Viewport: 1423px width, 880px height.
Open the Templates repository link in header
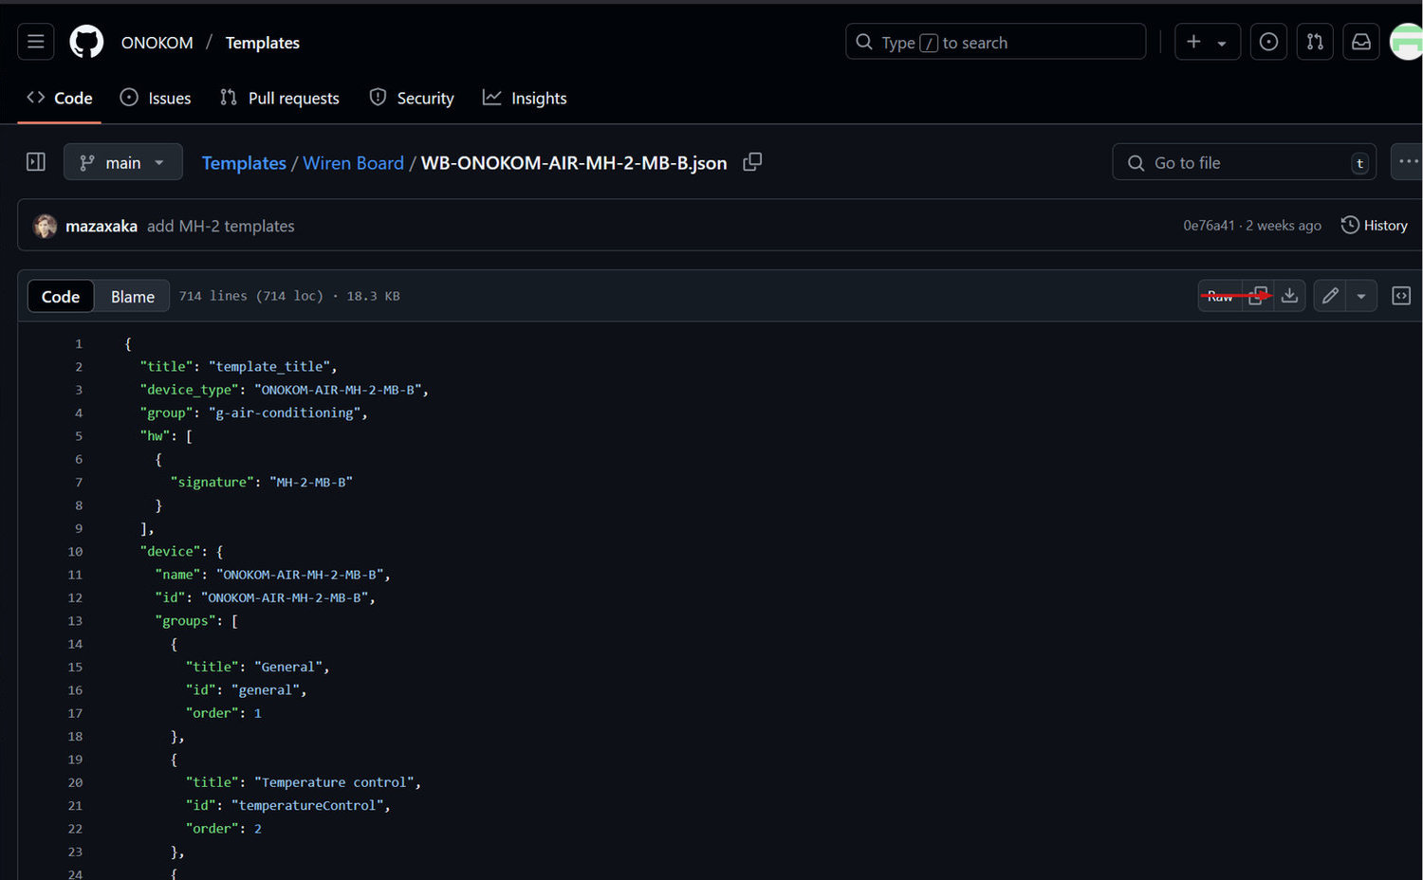click(x=263, y=43)
